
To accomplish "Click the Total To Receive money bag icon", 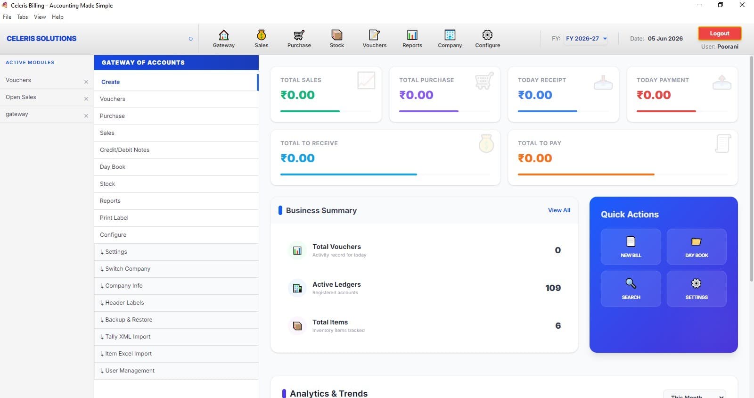I will point(486,143).
